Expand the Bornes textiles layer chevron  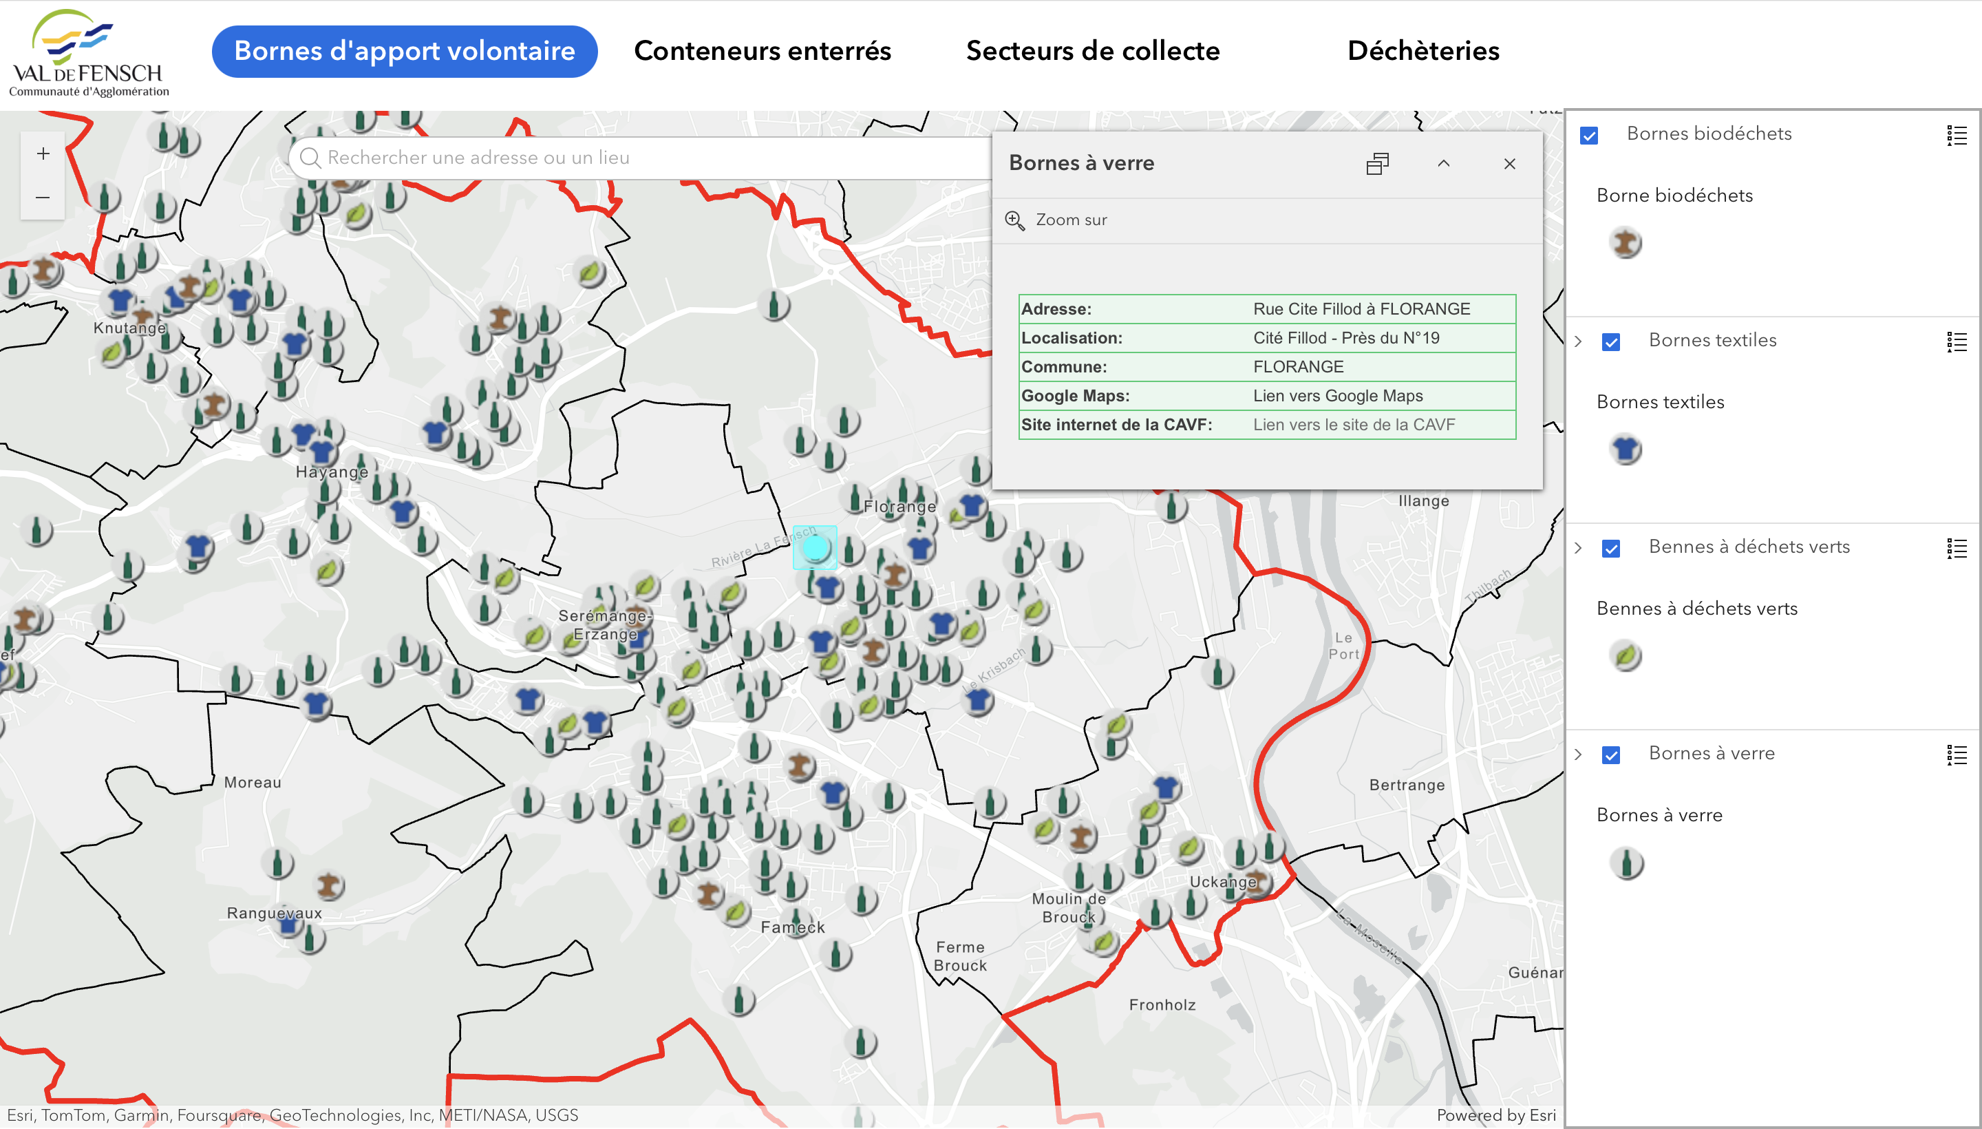(x=1578, y=341)
